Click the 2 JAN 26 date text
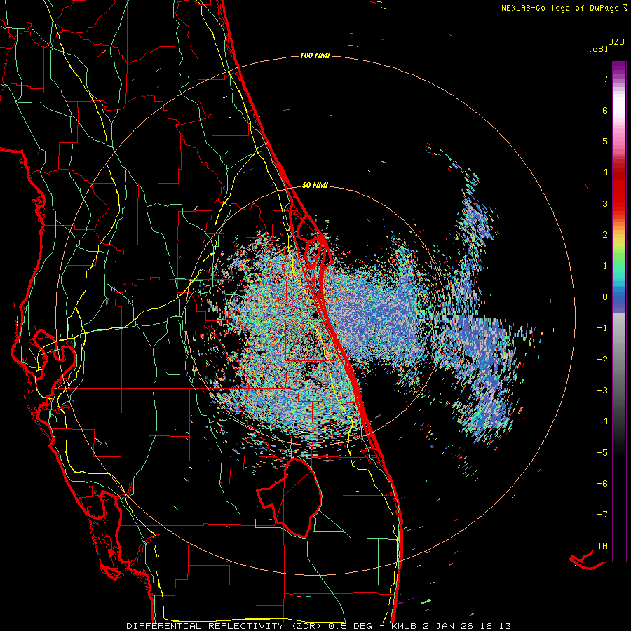The width and height of the screenshot is (631, 631). tap(449, 626)
